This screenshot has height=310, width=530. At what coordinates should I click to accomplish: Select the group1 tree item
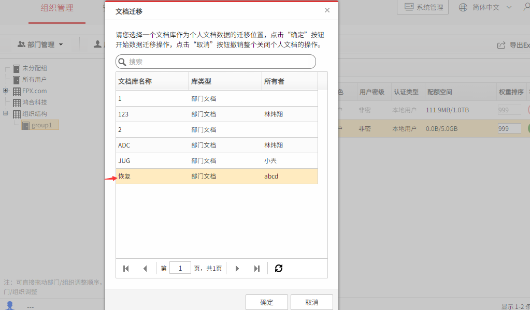[x=40, y=125]
